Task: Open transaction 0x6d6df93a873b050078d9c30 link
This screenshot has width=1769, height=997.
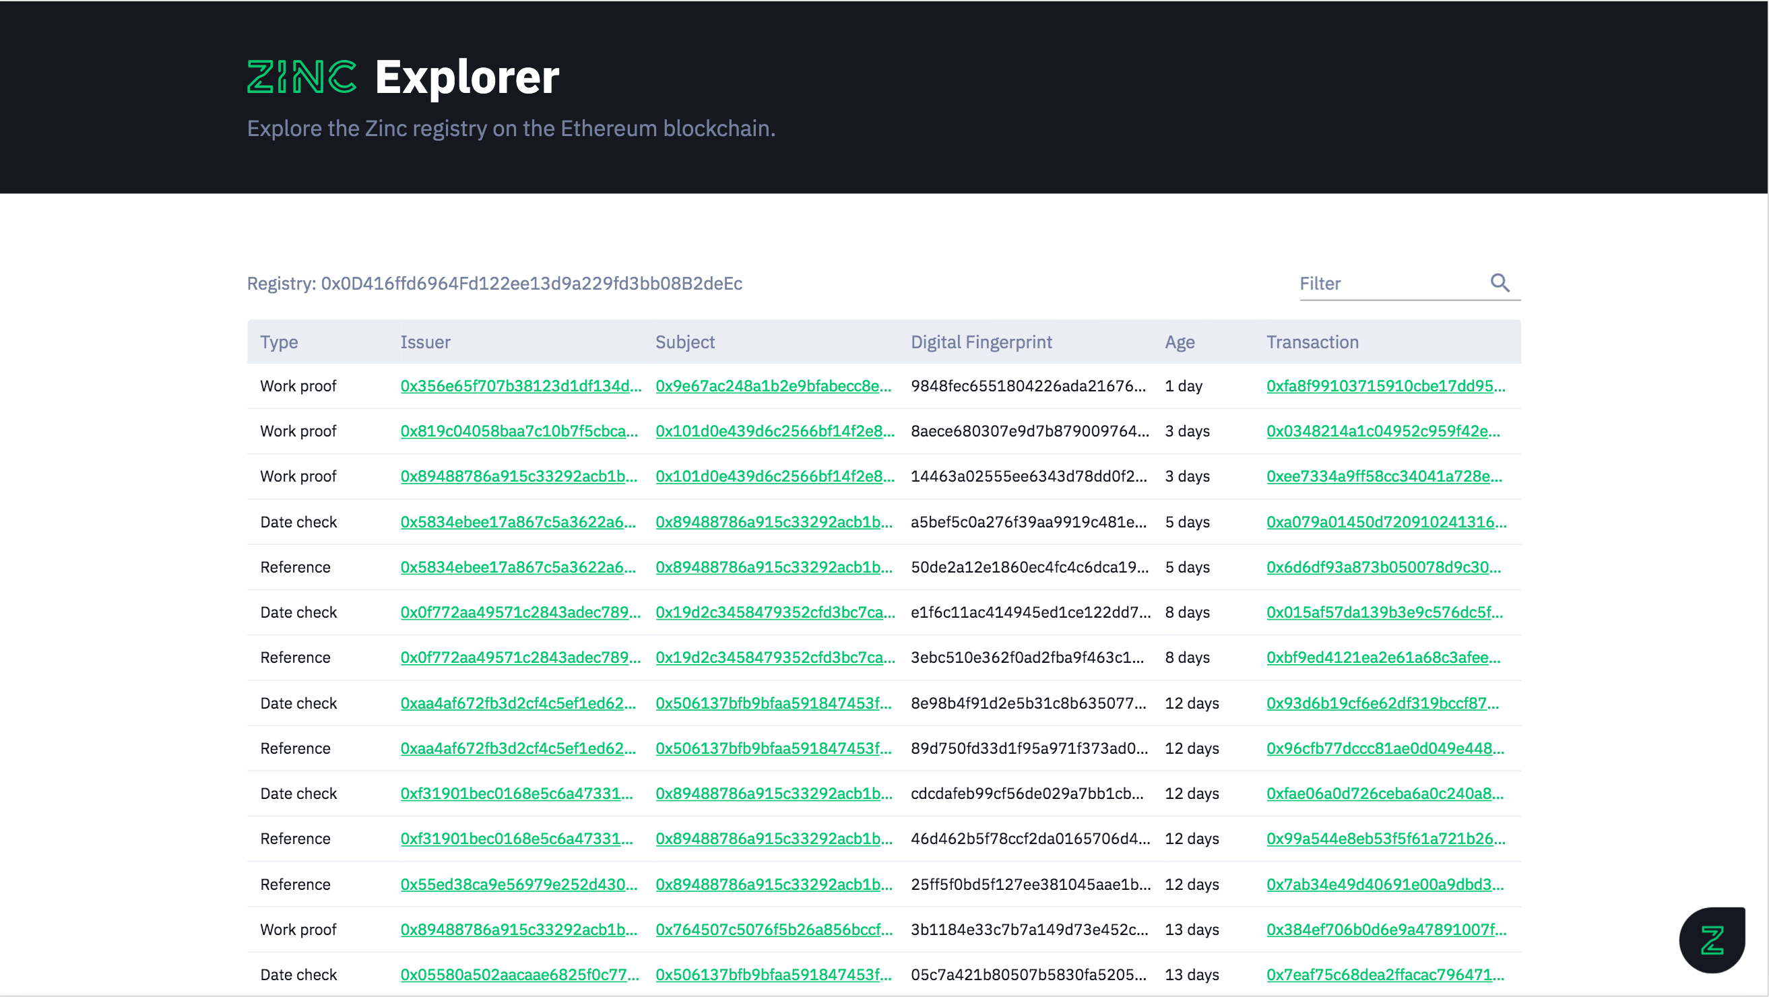Action: [1383, 567]
